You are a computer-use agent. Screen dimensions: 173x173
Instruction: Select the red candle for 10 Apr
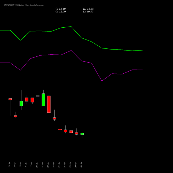[x=10, y=99]
